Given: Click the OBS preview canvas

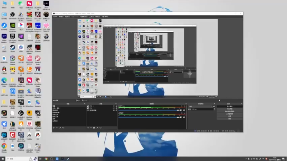Looking at the screenshot, I should click(x=148, y=57).
